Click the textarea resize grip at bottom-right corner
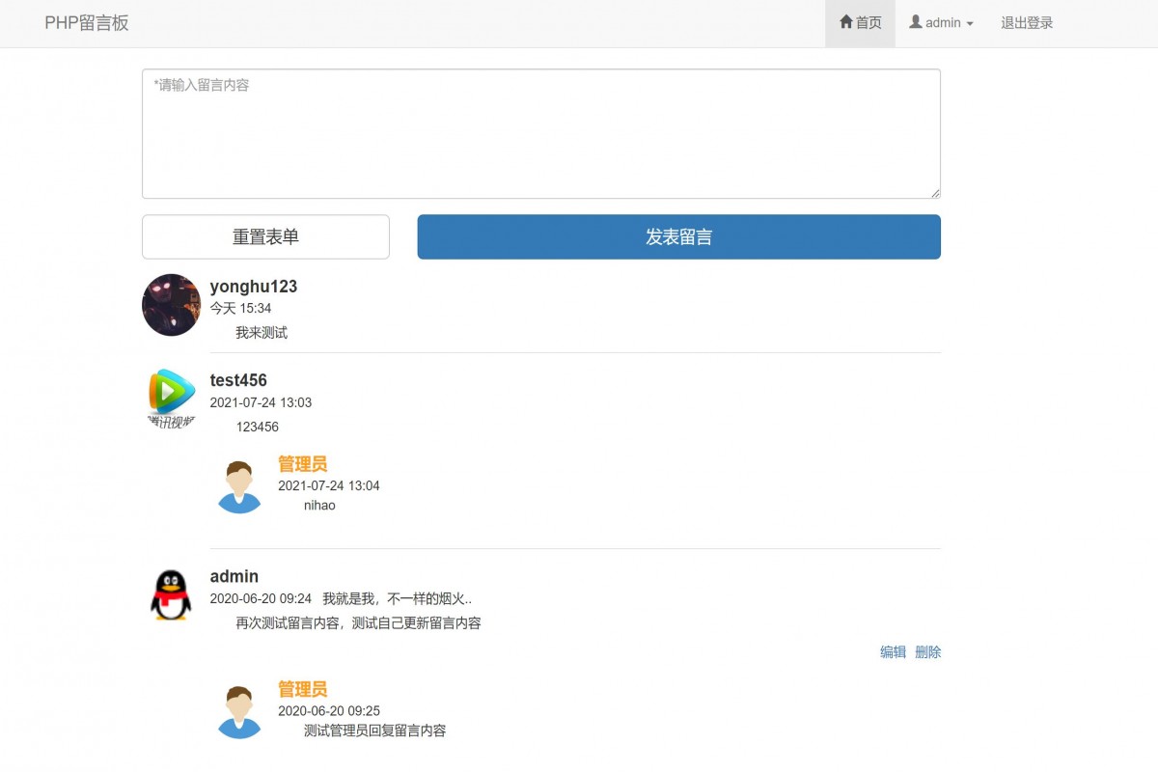Screen dimensions: 1158x772 [x=935, y=192]
